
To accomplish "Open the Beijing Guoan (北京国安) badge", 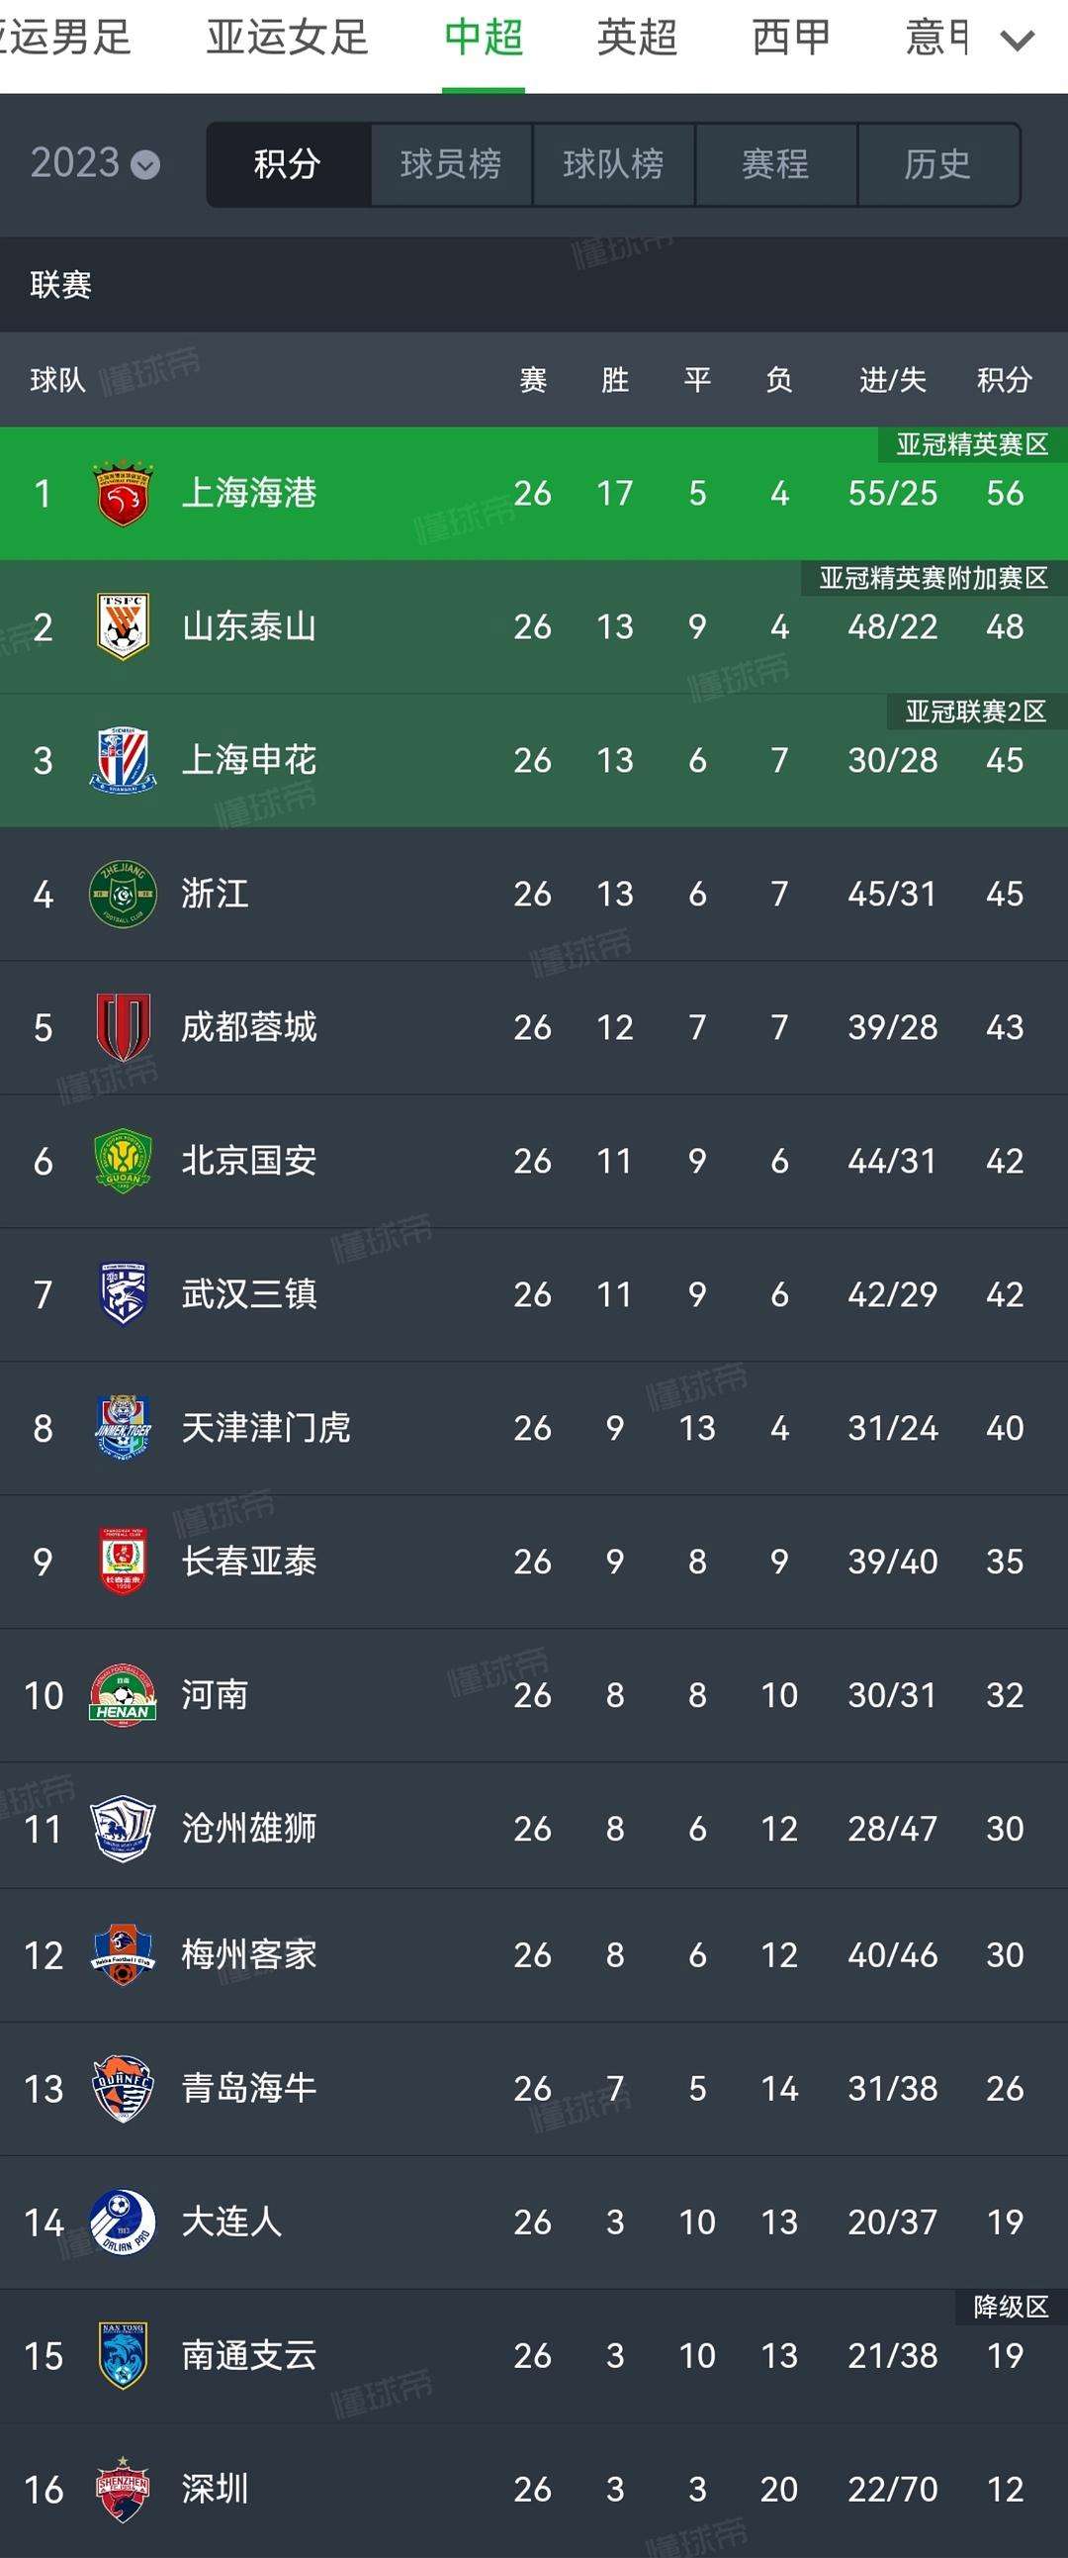I will [x=123, y=1161].
